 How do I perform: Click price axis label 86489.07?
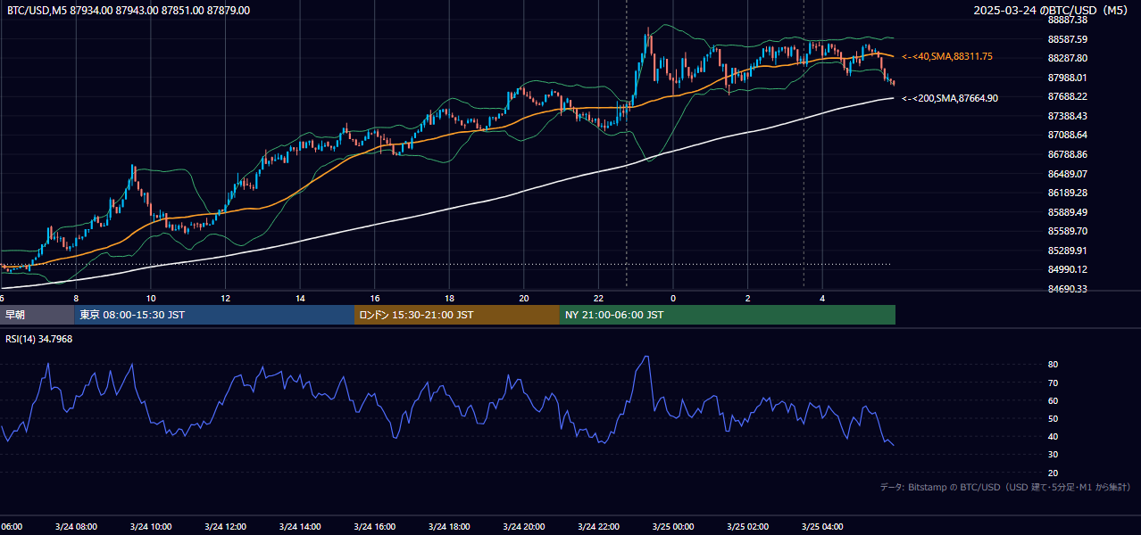(1068, 174)
